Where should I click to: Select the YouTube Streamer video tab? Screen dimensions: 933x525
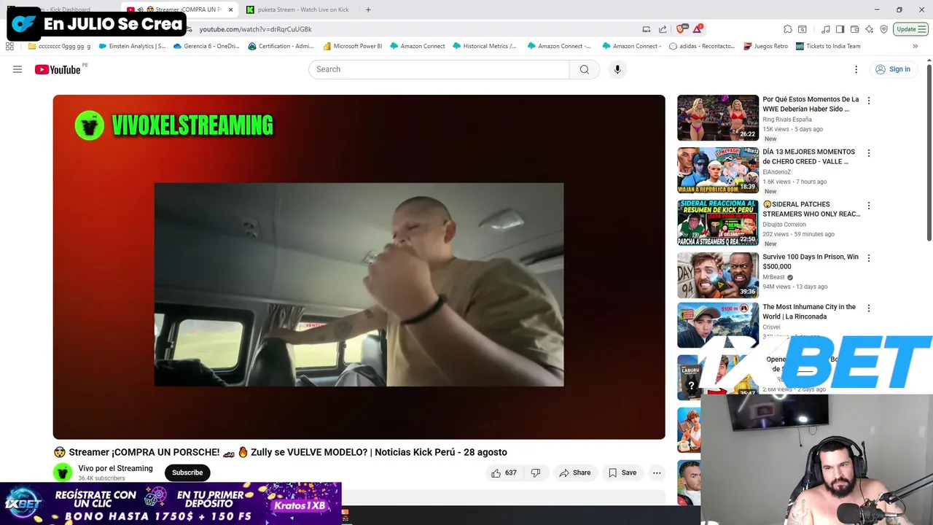(x=179, y=9)
